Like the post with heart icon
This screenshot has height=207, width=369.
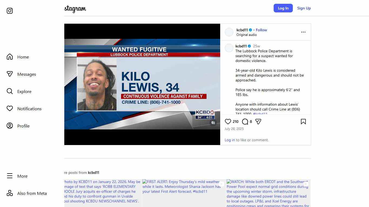pos(228,122)
